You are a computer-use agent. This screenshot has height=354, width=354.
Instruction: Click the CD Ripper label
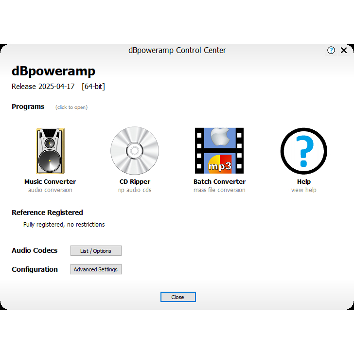point(135,181)
